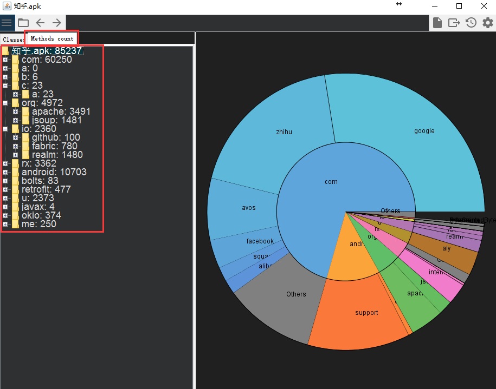The width and height of the screenshot is (496, 389).
Task: Collapse the c: 23 node
Action: point(5,85)
